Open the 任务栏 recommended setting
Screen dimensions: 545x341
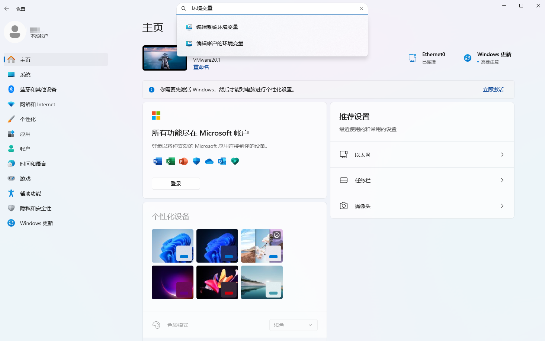[422, 180]
